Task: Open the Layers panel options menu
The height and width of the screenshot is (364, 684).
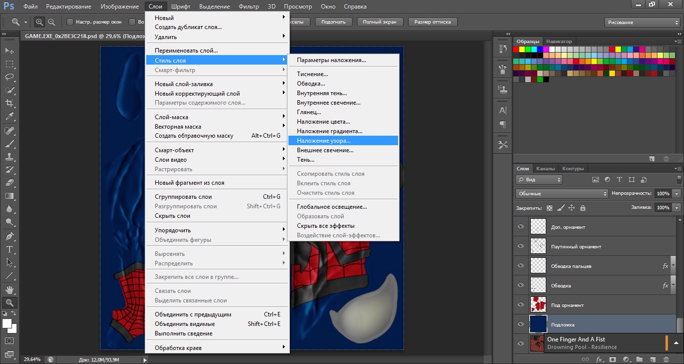Action: pos(678,169)
